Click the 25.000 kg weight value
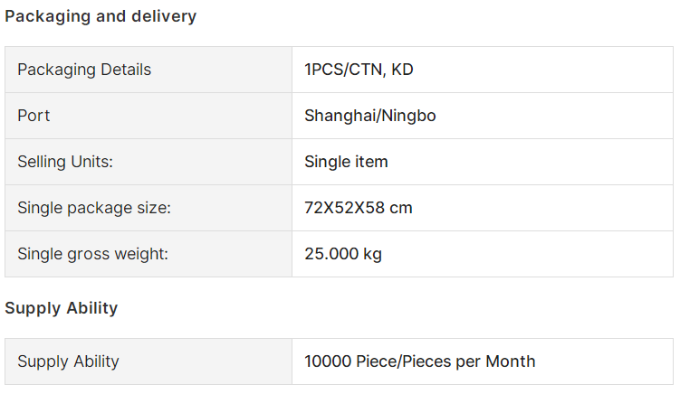Screen dimensions: 680x394 tap(343, 254)
